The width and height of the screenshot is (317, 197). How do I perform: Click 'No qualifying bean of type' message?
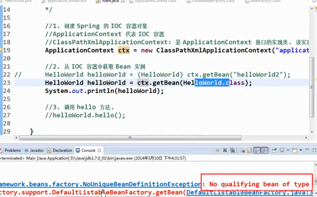point(259,184)
